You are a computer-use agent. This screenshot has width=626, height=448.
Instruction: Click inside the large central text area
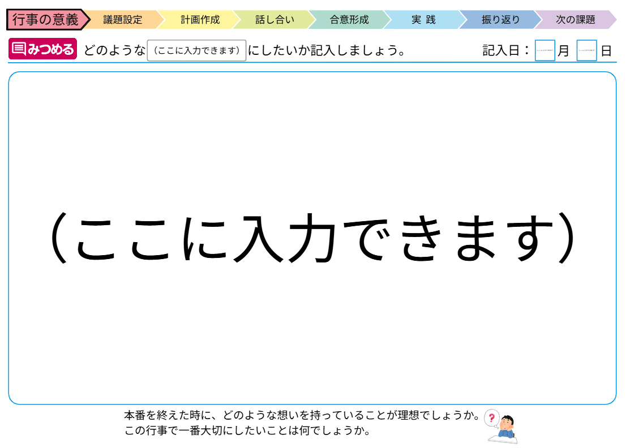(312, 238)
